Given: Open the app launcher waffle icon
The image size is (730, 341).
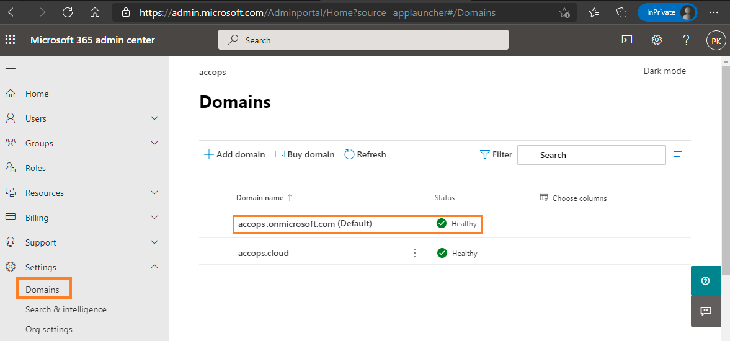Looking at the screenshot, I should 11,40.
